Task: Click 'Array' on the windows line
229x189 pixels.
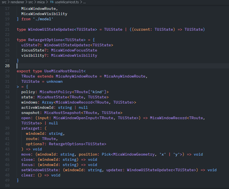Action: click(48, 102)
